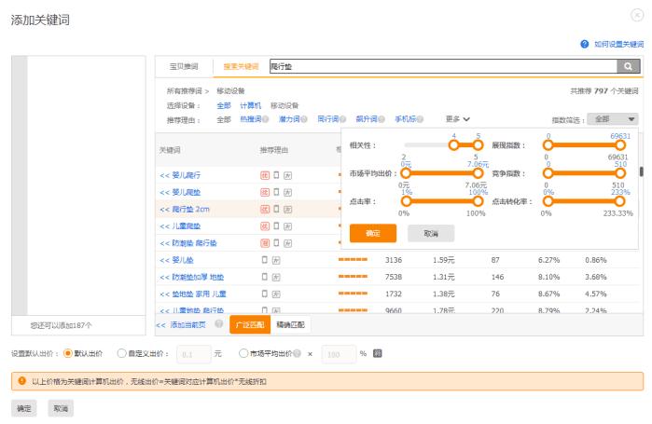Viewport: 652px width, 424px height.
Task: Click the 所有推荐词 breadcrumb
Action: 184,90
